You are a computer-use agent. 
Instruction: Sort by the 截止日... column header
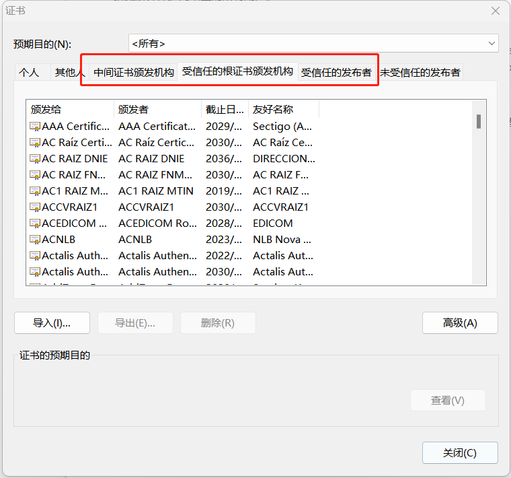click(x=225, y=109)
